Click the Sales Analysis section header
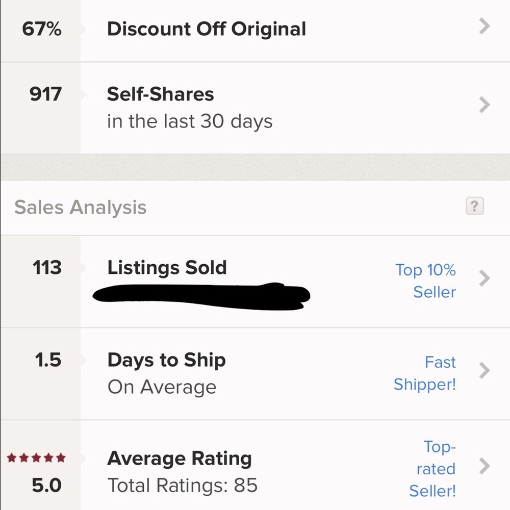 tap(81, 207)
